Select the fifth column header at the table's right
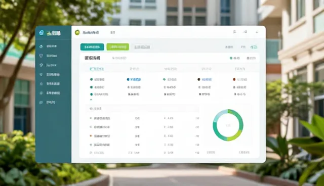Screen dimensions: 324x186 pyautogui.click(x=240, y=69)
